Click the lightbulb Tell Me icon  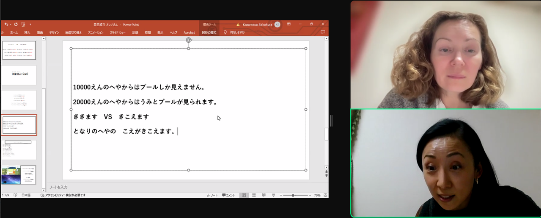[225, 32]
